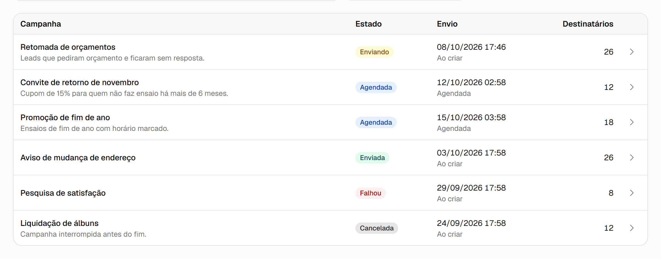Image resolution: width=661 pixels, height=259 pixels.
Task: Open campaign Aviso de mudança de endereço
Action: tap(78, 157)
